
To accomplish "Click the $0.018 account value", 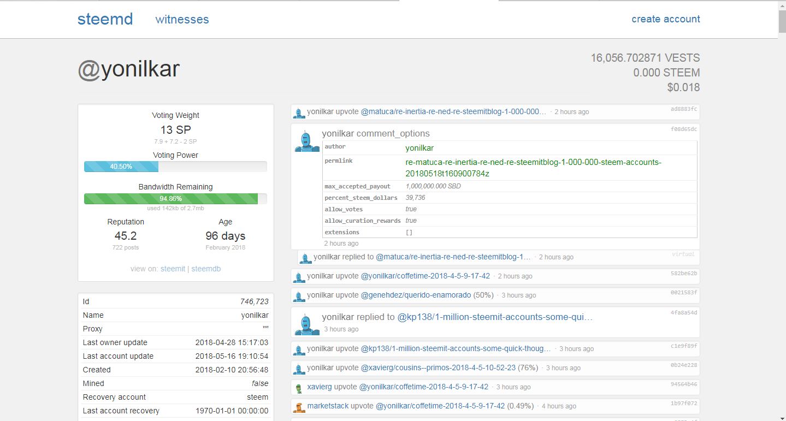I will 683,87.
